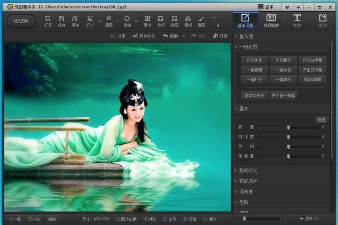
Task: Open the 拼图 collage tool
Action: [x=174, y=21]
